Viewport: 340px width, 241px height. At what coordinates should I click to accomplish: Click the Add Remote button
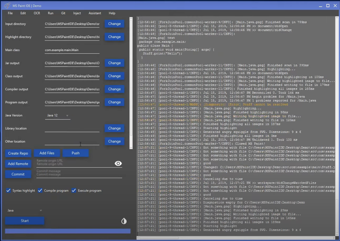18,164
